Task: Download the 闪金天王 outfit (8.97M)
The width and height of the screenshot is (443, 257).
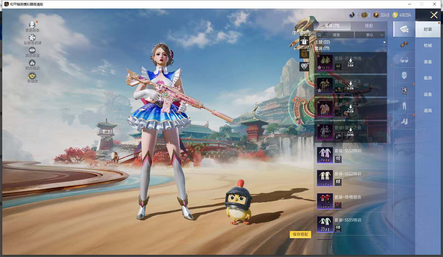Action: 350,86
